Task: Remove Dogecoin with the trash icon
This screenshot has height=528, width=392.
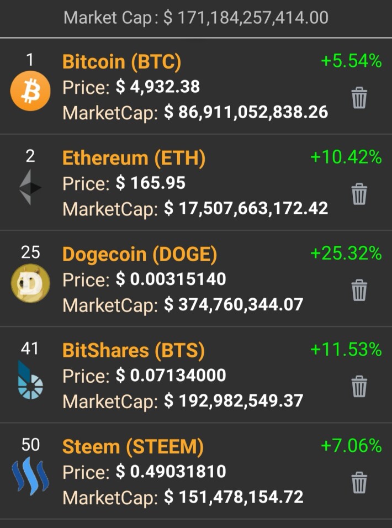Action: click(x=359, y=290)
